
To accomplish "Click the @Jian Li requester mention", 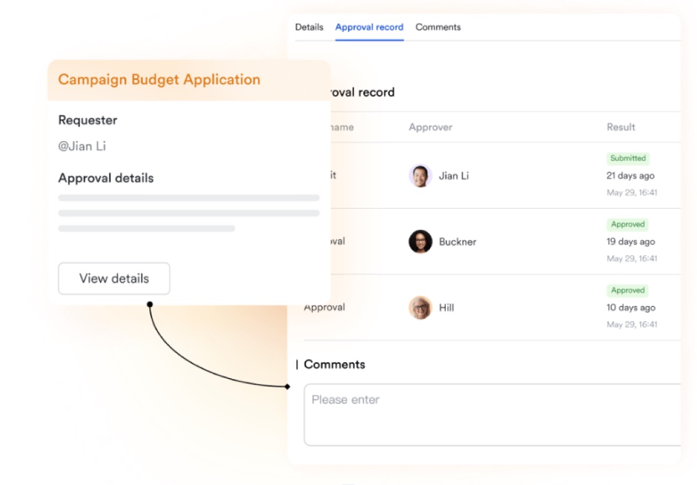I will [x=82, y=147].
